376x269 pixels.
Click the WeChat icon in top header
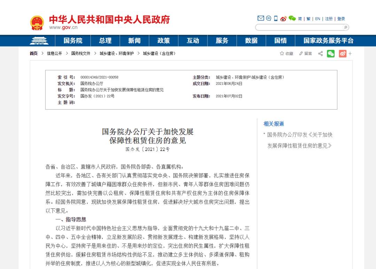click(x=292, y=18)
